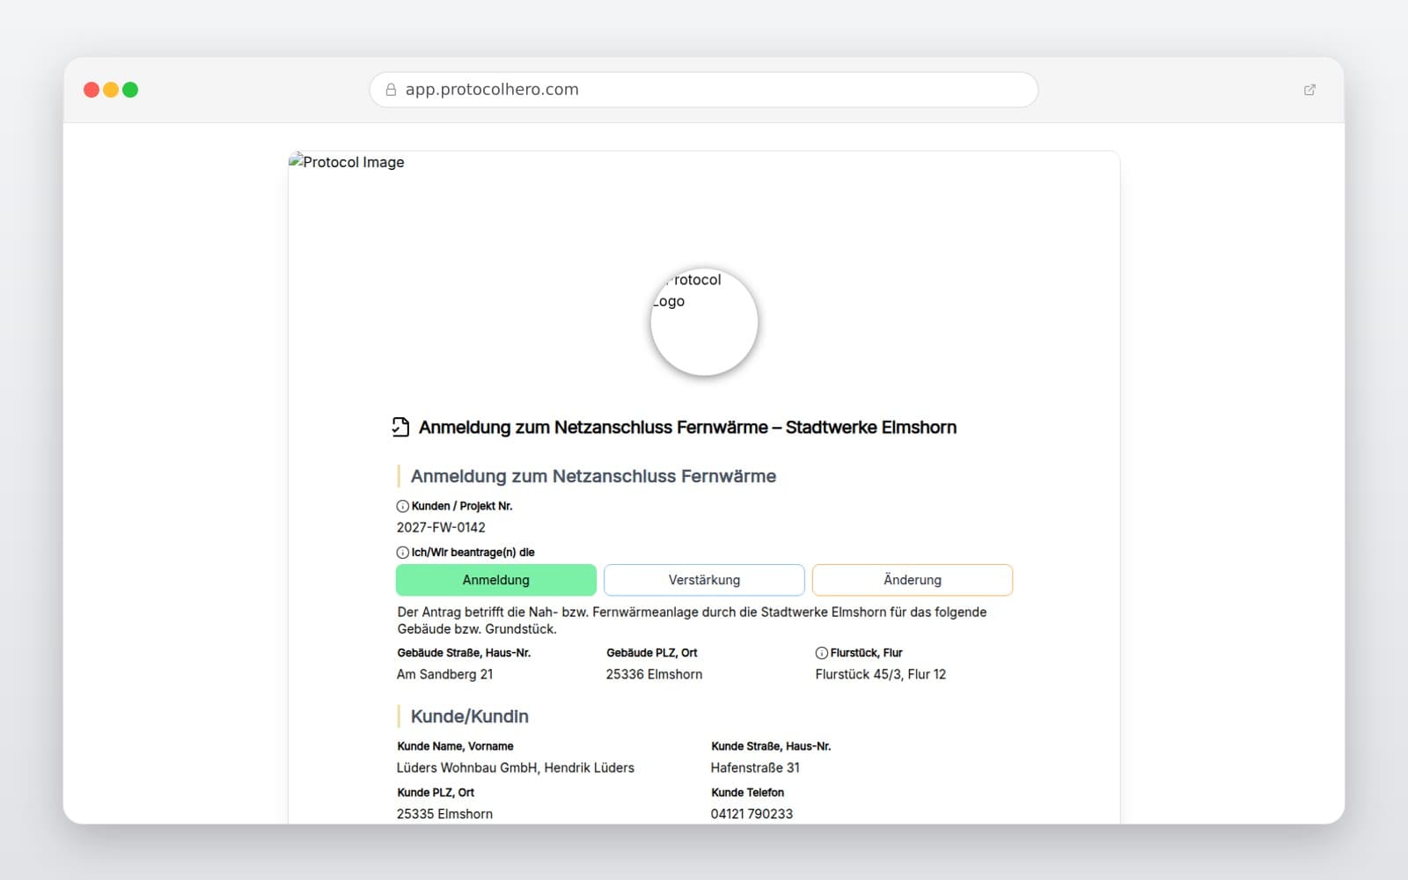1408x880 pixels.
Task: Click the Flurstück, Flur label text
Action: pos(867,653)
